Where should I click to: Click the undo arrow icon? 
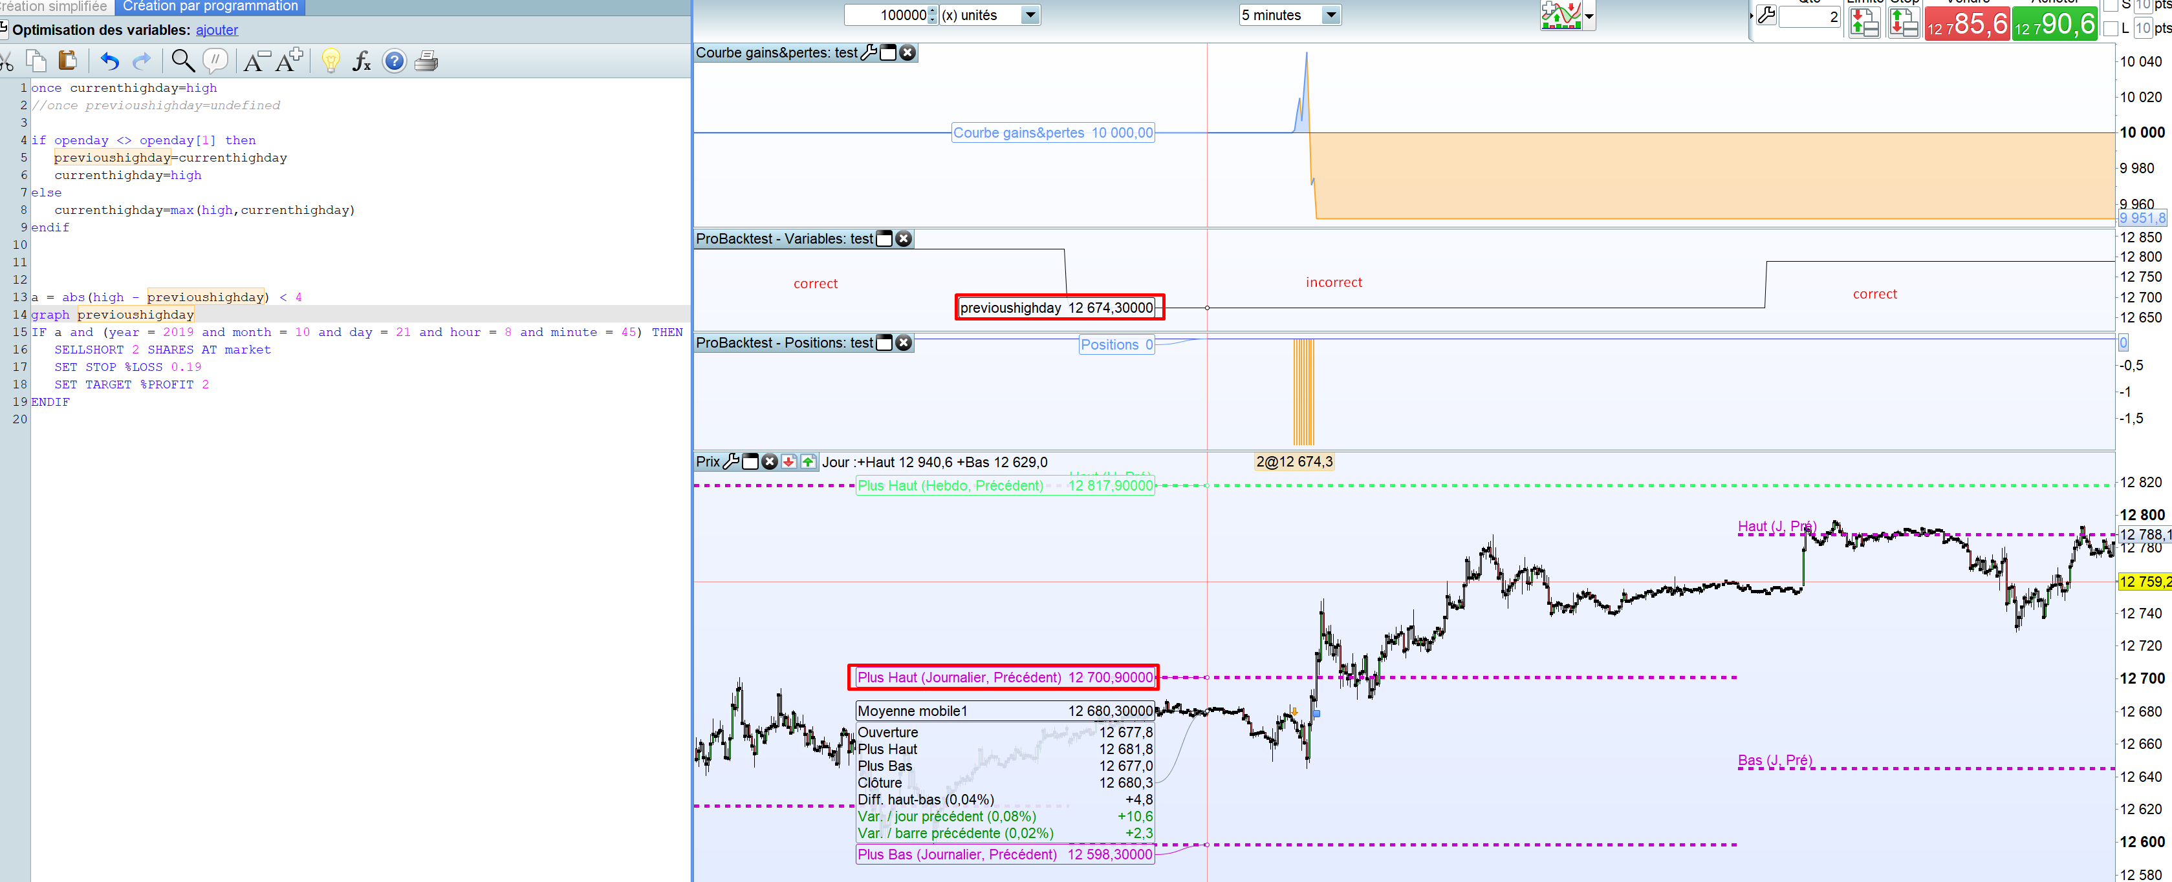click(x=109, y=61)
